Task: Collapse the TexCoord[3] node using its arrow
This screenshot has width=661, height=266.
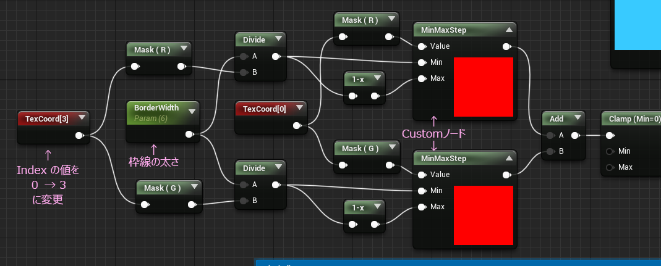Action: [82, 118]
